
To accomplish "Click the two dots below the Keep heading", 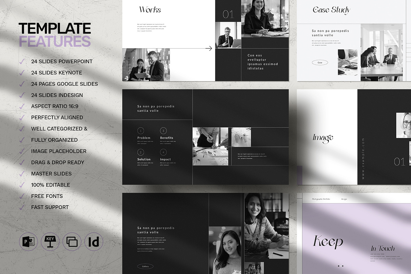I will (x=340, y=265).
